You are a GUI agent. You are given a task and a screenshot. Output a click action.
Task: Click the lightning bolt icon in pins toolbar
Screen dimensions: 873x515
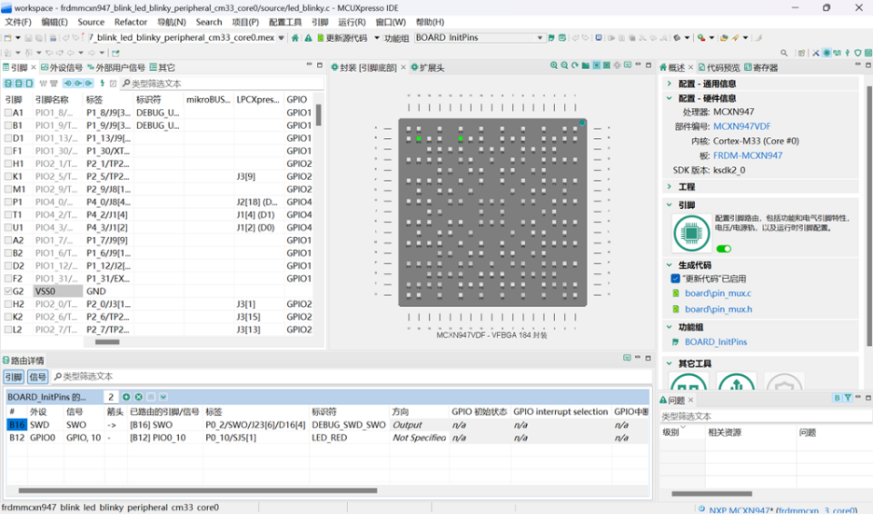point(103,83)
